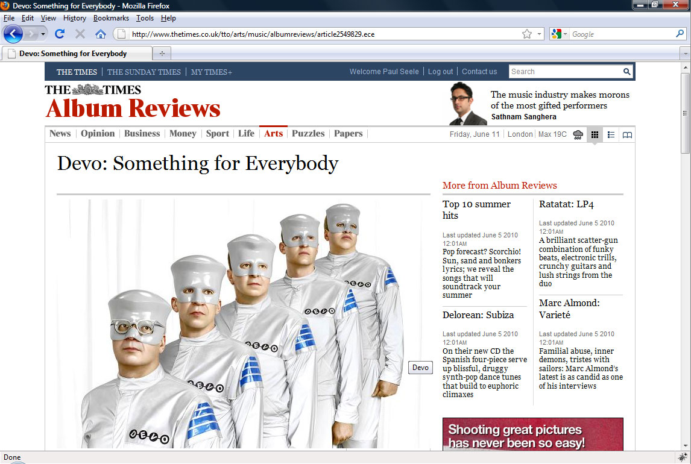The image size is (691, 464).
Task: Click the site search magnifier icon
Action: coord(626,71)
